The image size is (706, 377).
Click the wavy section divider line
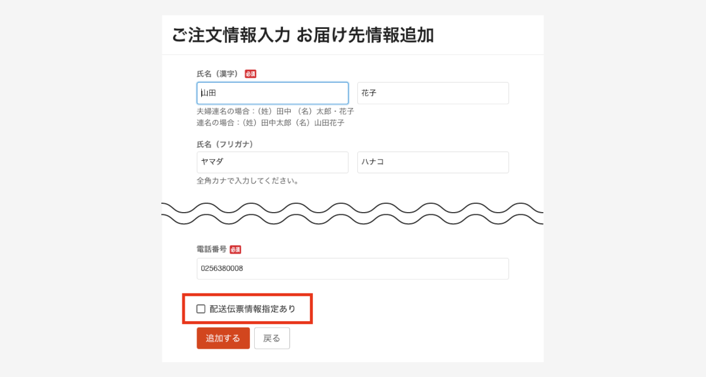click(352, 213)
